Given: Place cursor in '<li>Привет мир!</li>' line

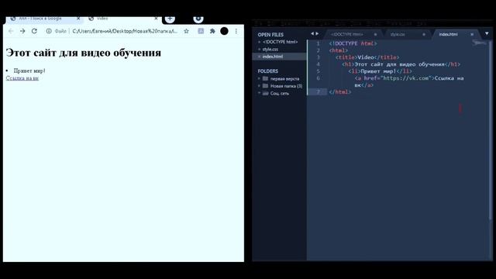Looking at the screenshot, I should pos(380,71).
